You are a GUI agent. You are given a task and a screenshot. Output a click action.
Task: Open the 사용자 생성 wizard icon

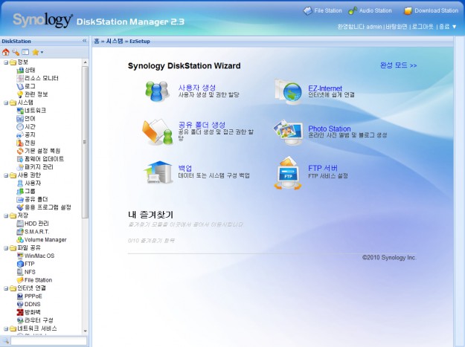coord(157,91)
